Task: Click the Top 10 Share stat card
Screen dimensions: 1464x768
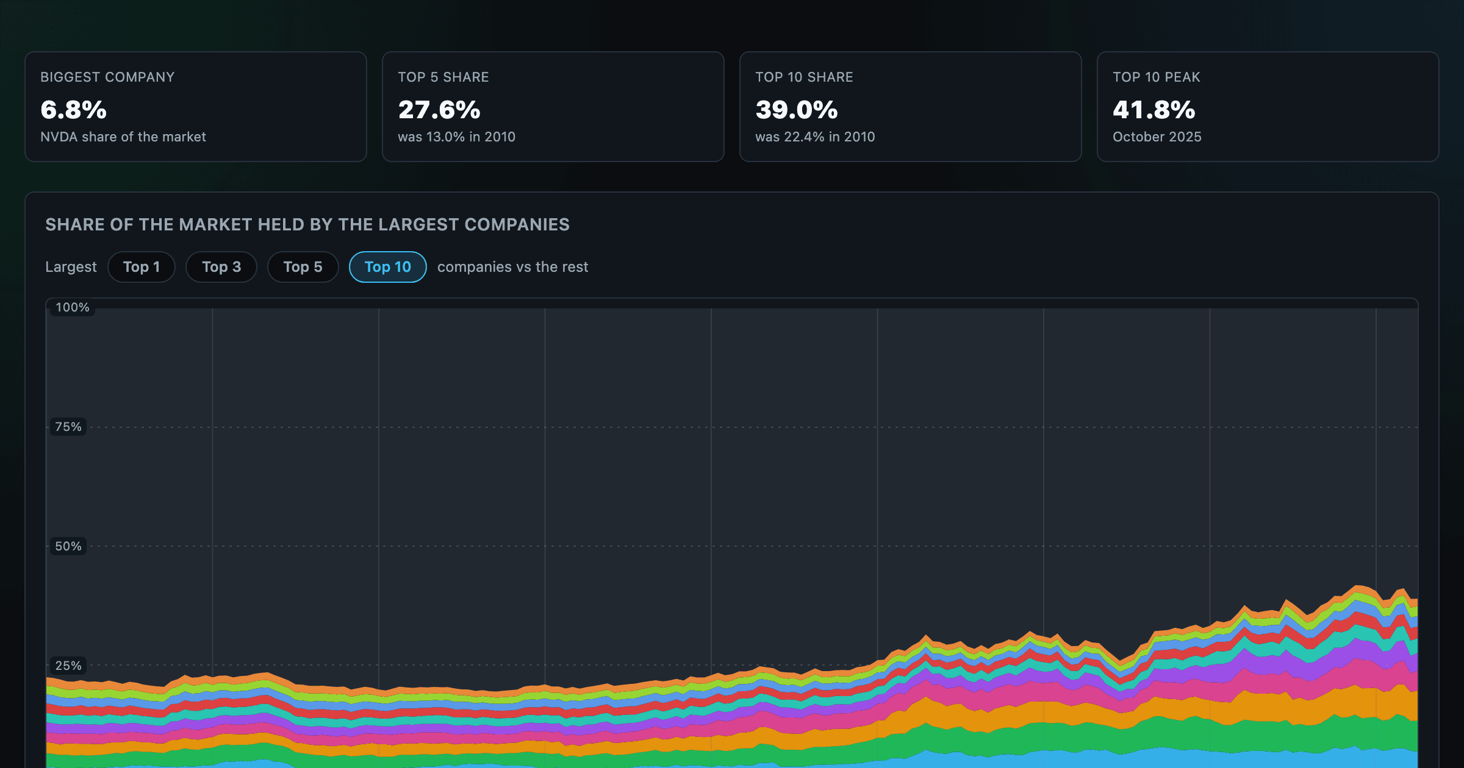Action: [911, 107]
